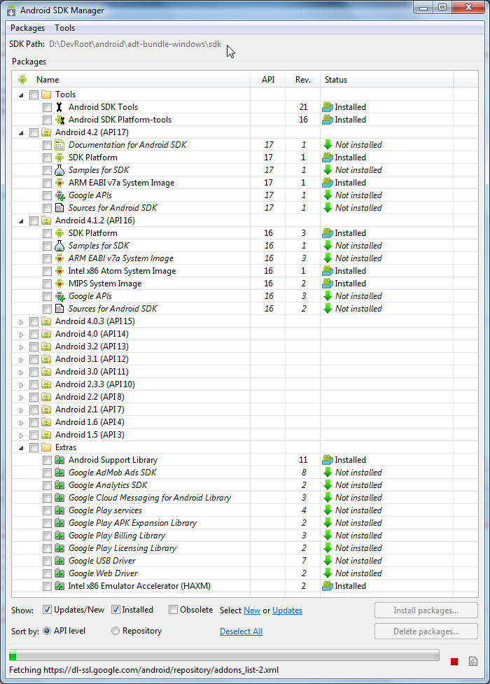Screen dimensions: 490x684
Task: Select the API level sort radio button
Action: pyautogui.click(x=47, y=631)
